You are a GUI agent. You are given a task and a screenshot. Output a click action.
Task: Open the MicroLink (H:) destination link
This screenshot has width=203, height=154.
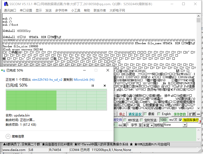click(x=84, y=79)
